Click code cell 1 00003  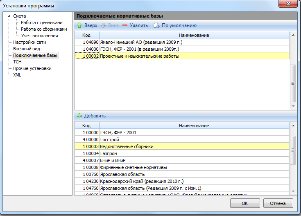pos(87,146)
